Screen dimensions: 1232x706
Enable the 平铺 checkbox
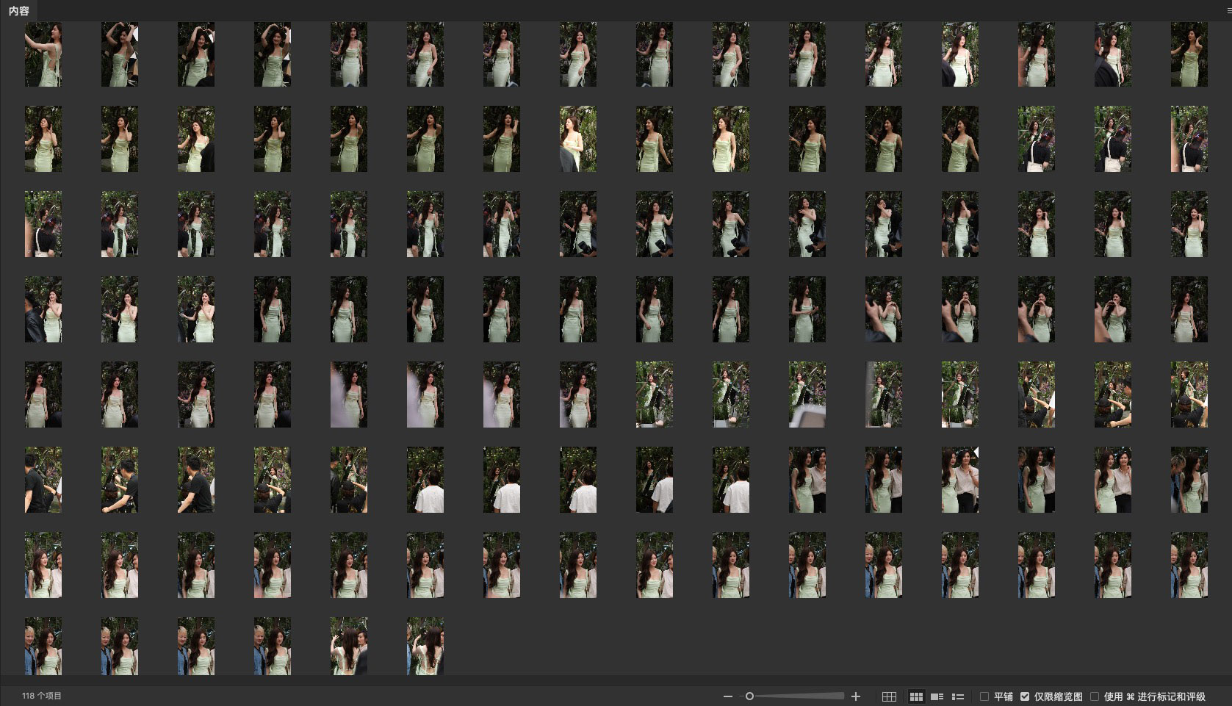coord(984,696)
